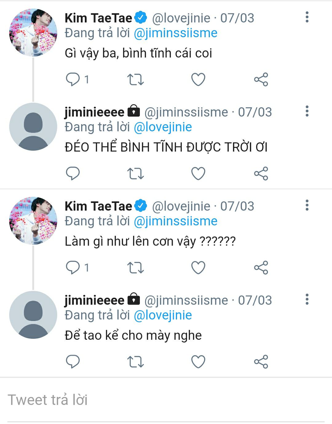Open overflow menu on "ĐÉO THỂ BÌNH TĨNH" tweet

[307, 111]
